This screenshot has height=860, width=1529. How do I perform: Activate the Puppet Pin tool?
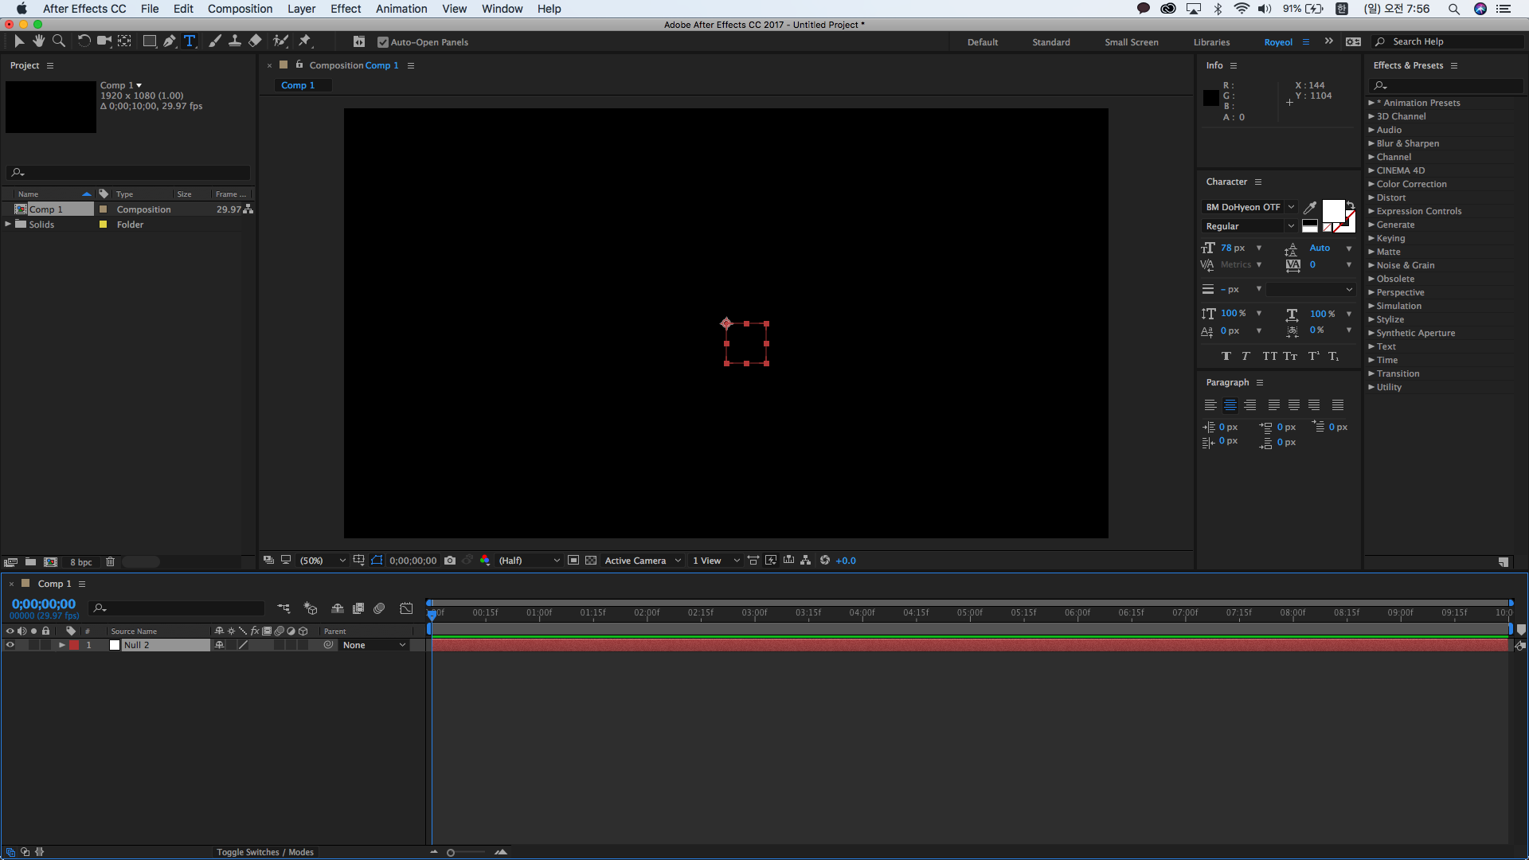pyautogui.click(x=304, y=41)
